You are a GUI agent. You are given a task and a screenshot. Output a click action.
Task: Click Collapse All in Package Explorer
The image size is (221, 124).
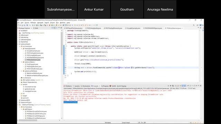point(52,28)
